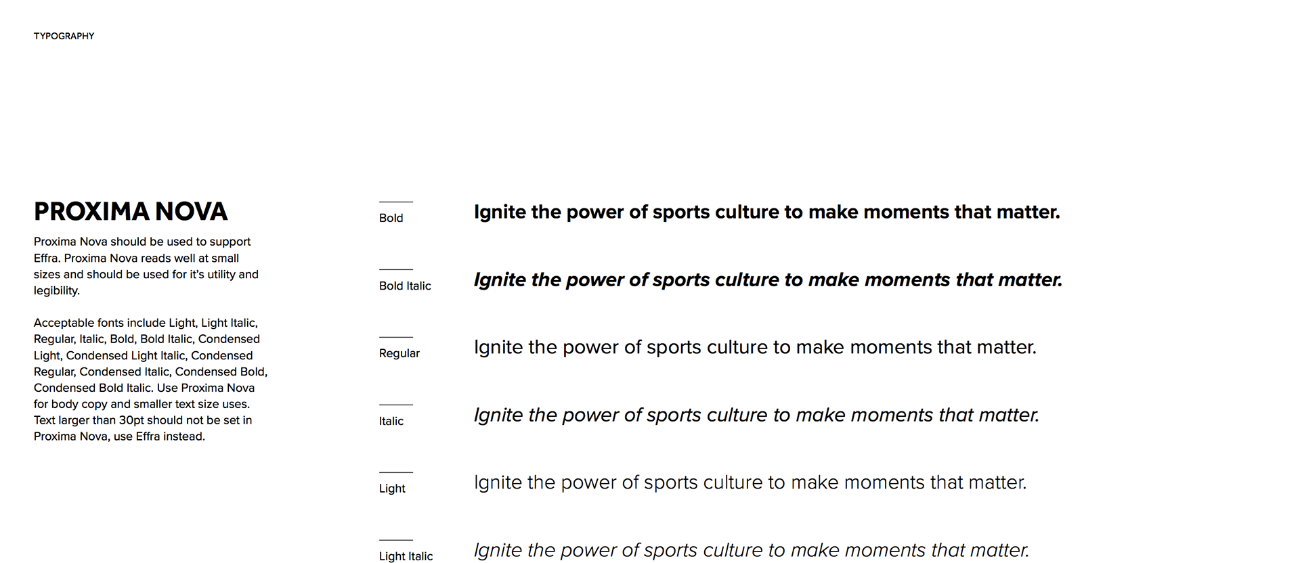Viewport: 1300px width, 563px height.
Task: Click the paragraph starting 'Proxima Nova should be used'
Action: (146, 266)
